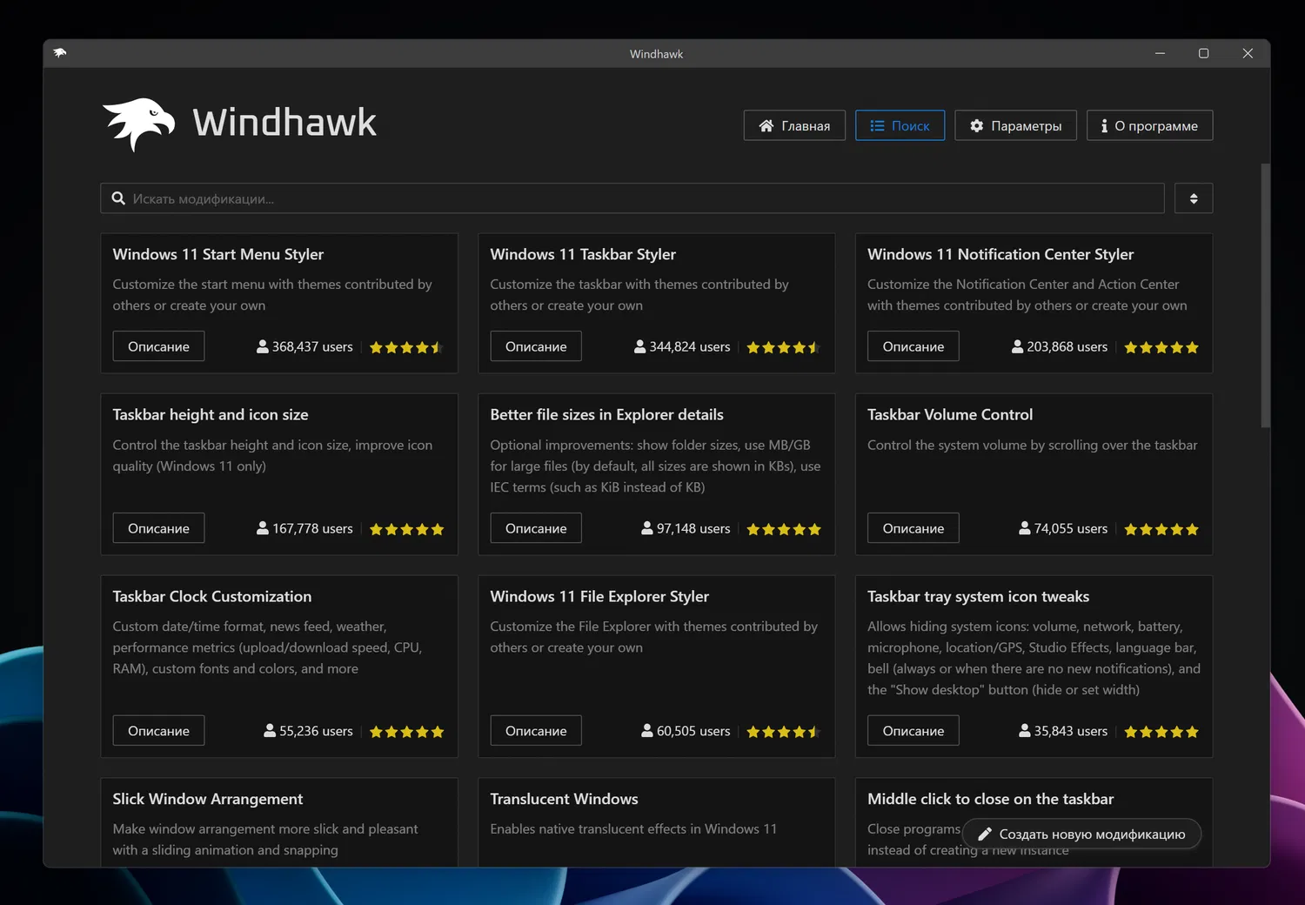Select the "Windows 11 Taskbar Styler" title
1305x905 pixels.
(x=583, y=254)
